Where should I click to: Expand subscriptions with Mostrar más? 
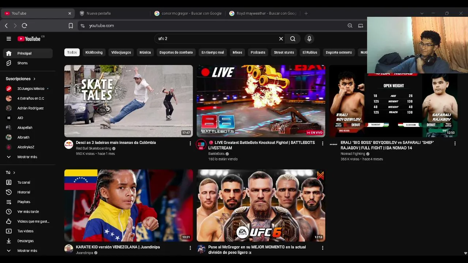point(28,157)
